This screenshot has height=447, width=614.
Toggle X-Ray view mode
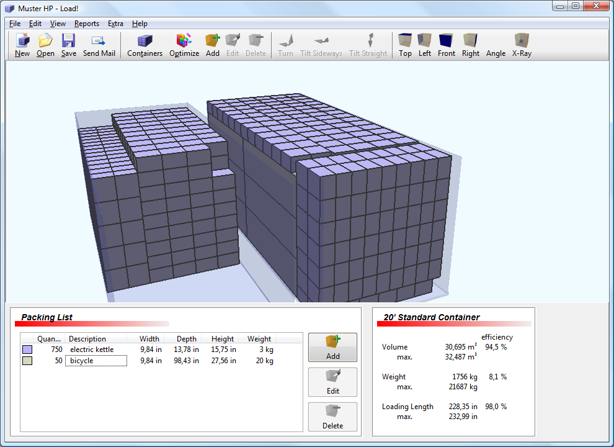[x=522, y=45]
